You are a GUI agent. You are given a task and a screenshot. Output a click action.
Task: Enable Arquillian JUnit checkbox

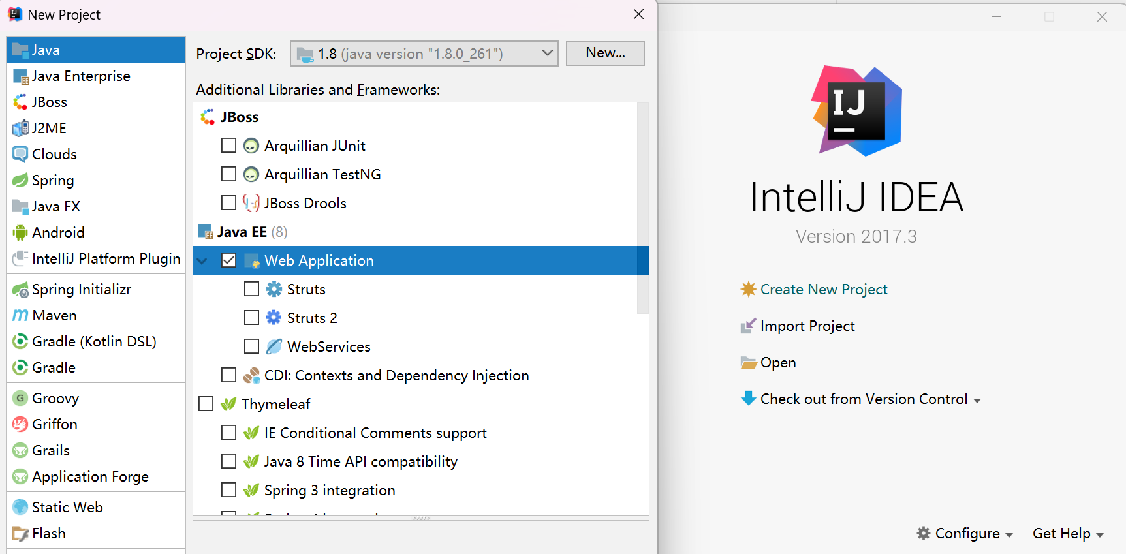[x=228, y=146]
